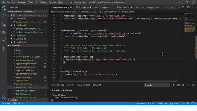Viewport: 197px width, 111px height.
Task: Split the terminal panel
Action: click(179, 85)
